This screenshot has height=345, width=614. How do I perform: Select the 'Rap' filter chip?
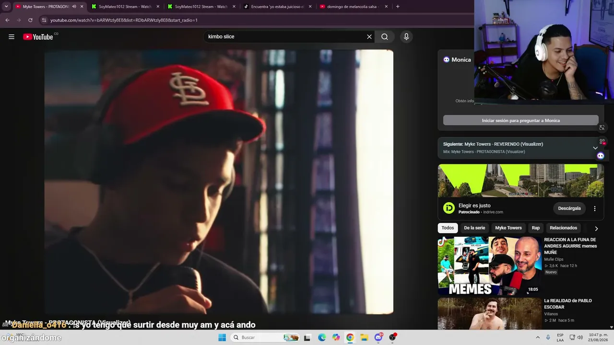tap(536, 228)
